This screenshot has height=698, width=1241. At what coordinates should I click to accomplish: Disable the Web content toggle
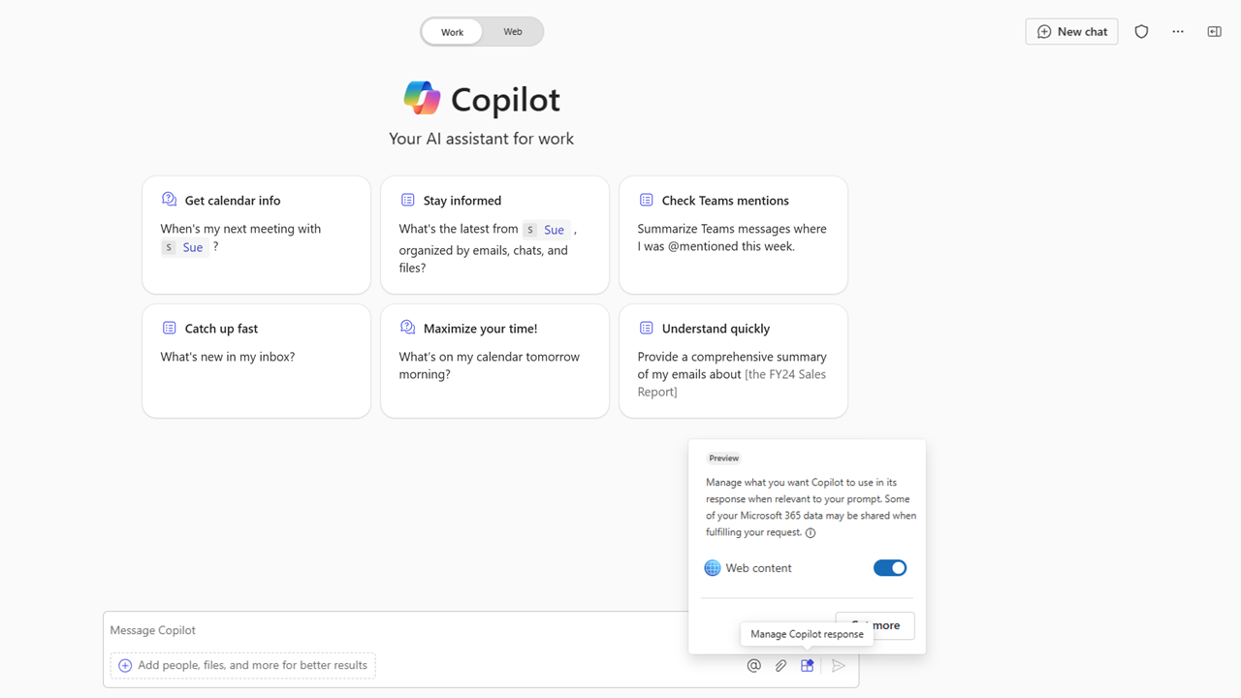[889, 567]
